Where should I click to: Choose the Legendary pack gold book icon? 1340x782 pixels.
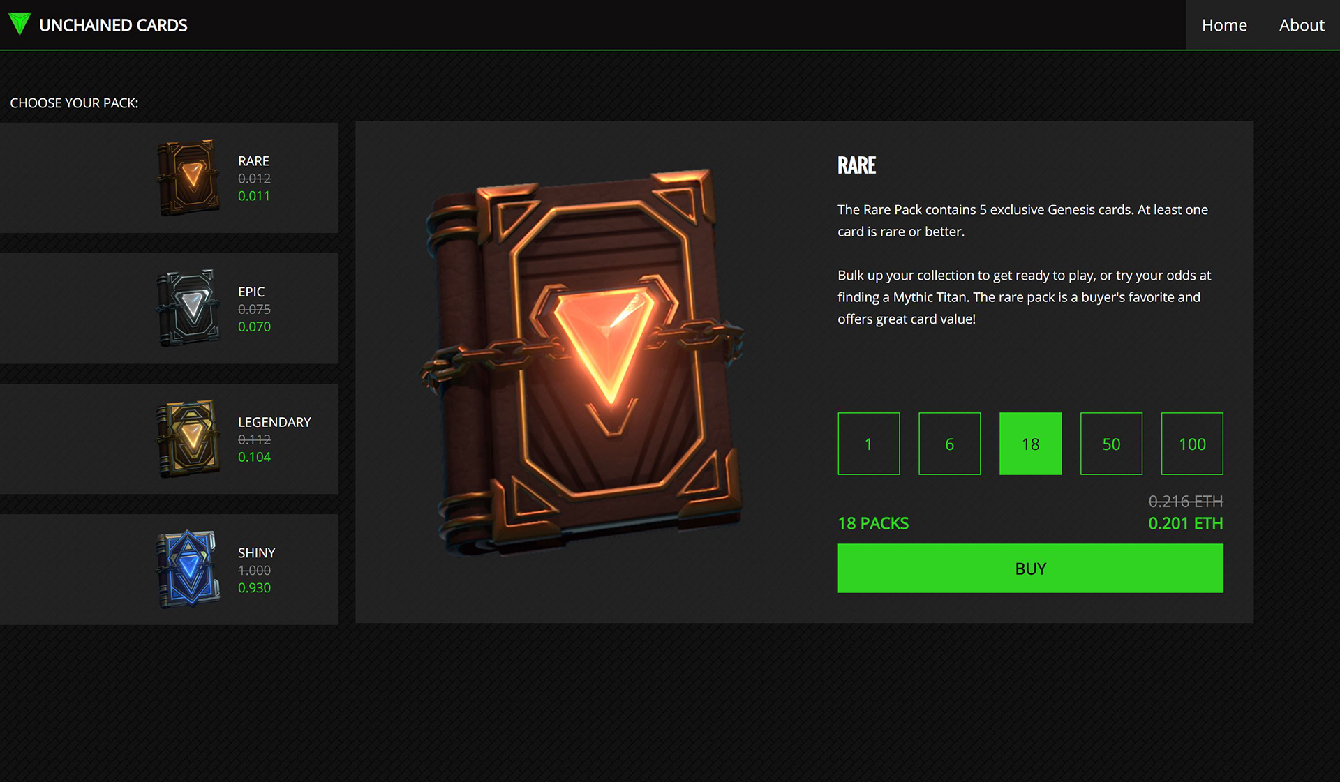(x=188, y=439)
